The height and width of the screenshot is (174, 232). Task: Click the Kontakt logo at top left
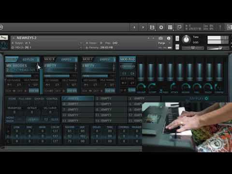pyautogui.click(x=1, y=27)
